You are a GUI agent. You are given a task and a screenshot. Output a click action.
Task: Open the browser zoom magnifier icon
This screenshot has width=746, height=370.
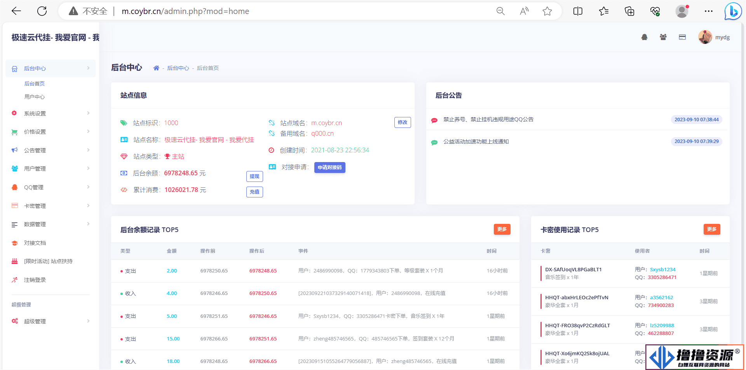point(500,11)
